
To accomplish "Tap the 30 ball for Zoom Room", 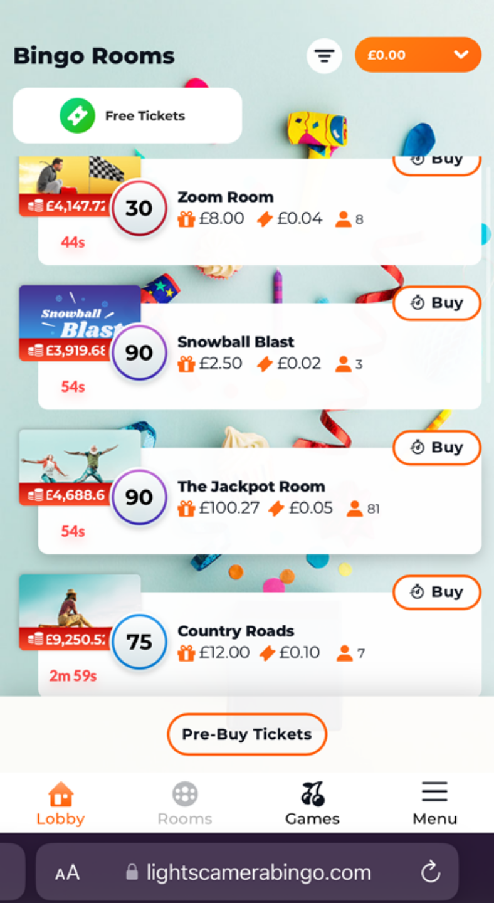I will click(139, 208).
